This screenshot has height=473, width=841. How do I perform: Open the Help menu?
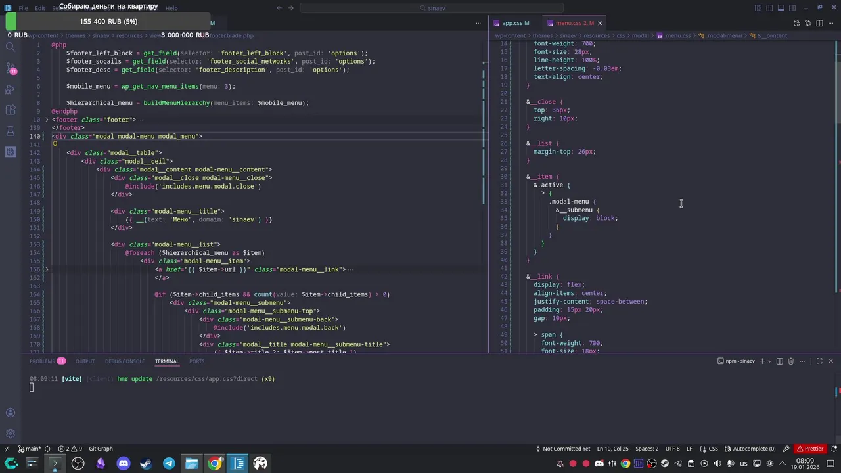[171, 8]
